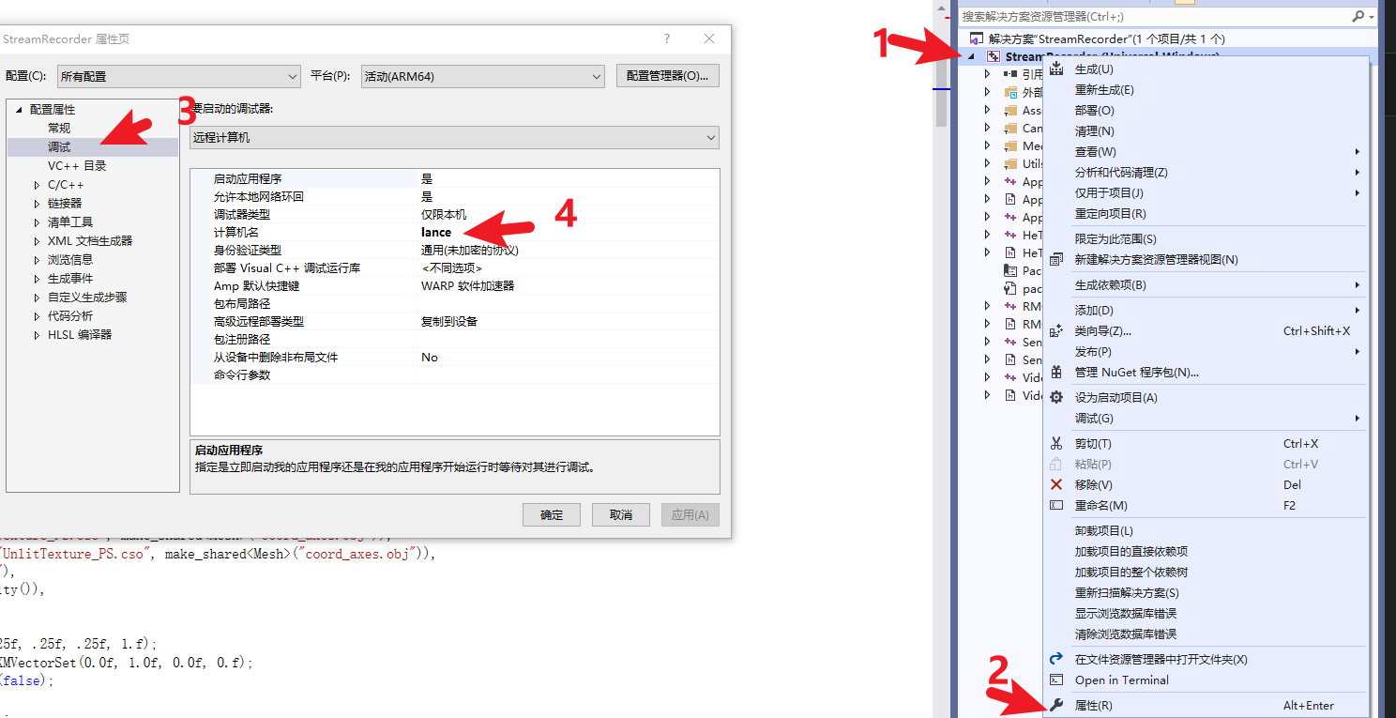Viewport: 1396px width, 718px height.
Task: Click the magnifier search icon in Solution Explorer
Action: coord(1358,17)
